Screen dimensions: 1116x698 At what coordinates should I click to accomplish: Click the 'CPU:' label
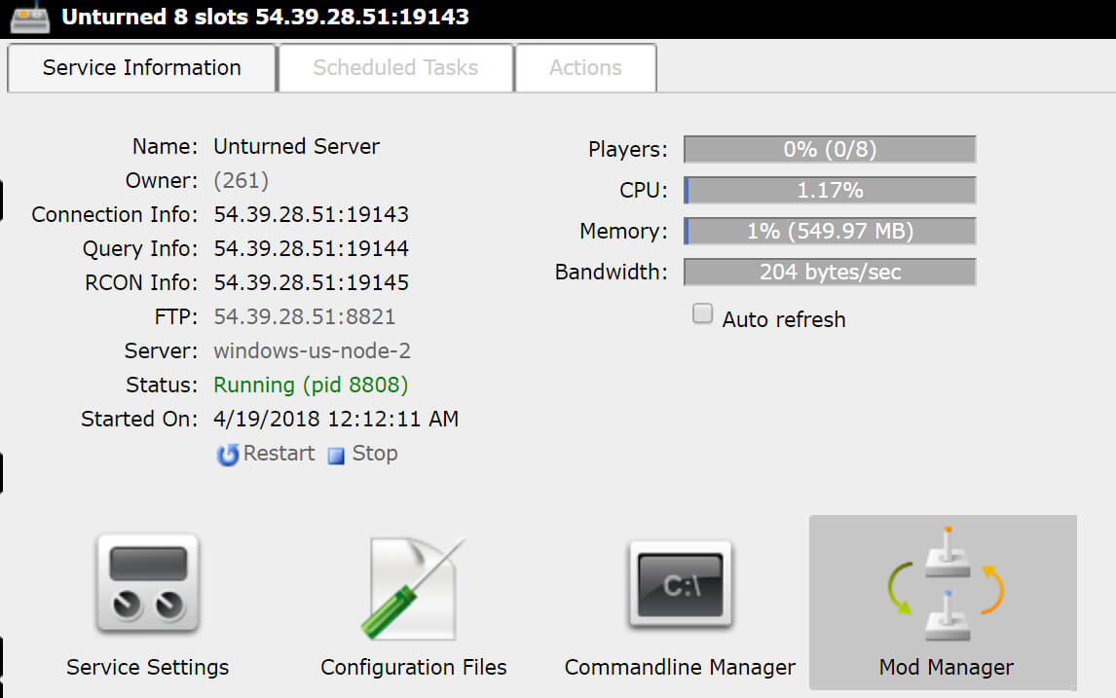point(644,191)
